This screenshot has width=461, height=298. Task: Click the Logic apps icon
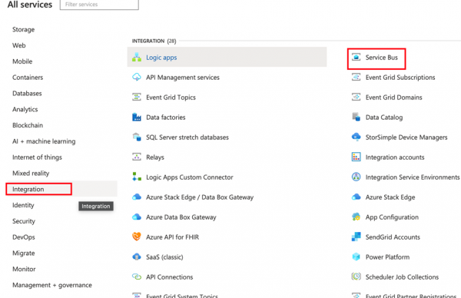(x=137, y=58)
